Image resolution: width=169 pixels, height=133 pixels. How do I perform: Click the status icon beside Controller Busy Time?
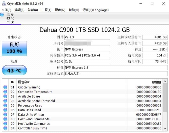pyautogui.click(x=5, y=128)
